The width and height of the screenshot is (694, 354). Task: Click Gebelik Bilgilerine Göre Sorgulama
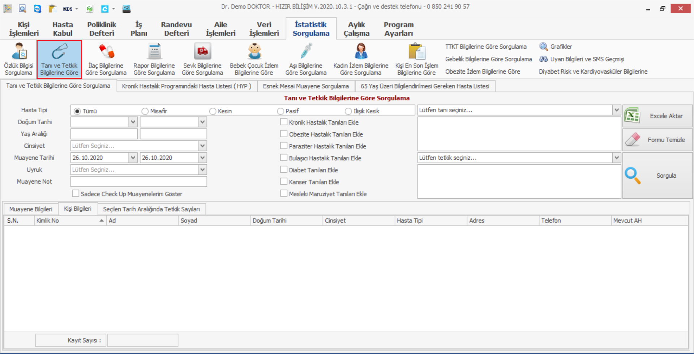(488, 59)
